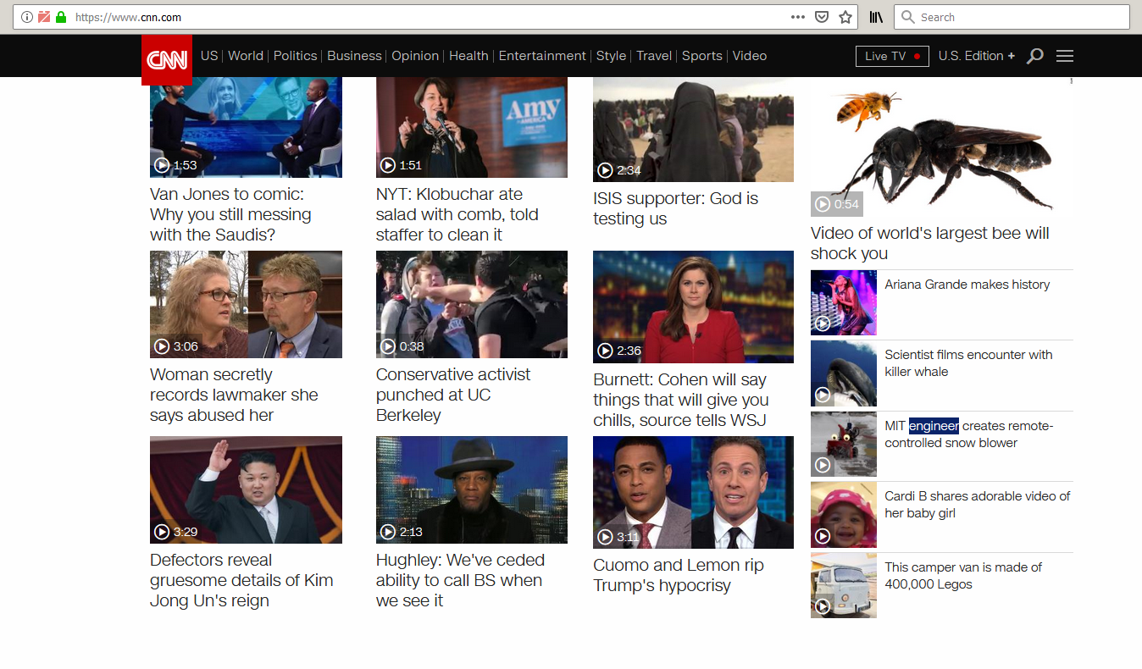The image size is (1142, 669).
Task: Click the tracking protection shield icon
Action: pyautogui.click(x=44, y=17)
